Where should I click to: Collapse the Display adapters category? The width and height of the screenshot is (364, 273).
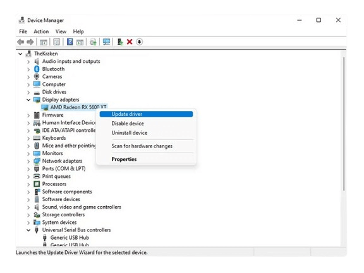tap(28, 100)
